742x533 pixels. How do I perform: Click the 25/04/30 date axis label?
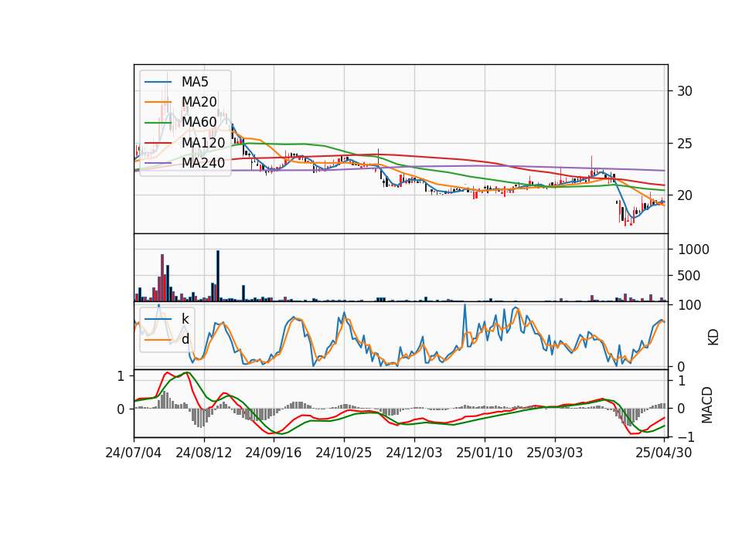[663, 453]
